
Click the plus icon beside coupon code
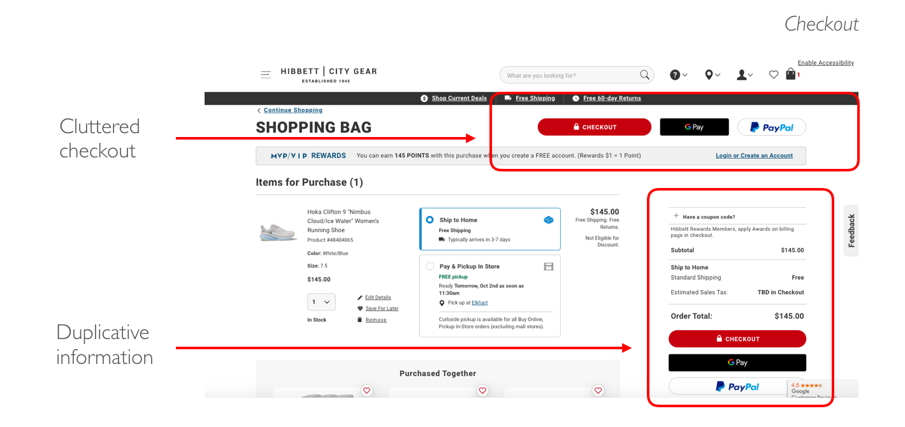pos(676,216)
